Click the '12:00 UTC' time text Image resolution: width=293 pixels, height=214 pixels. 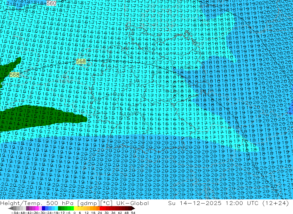242,203
